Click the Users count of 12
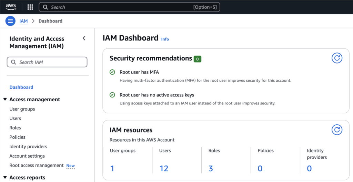353x182 pixels. [164, 168]
